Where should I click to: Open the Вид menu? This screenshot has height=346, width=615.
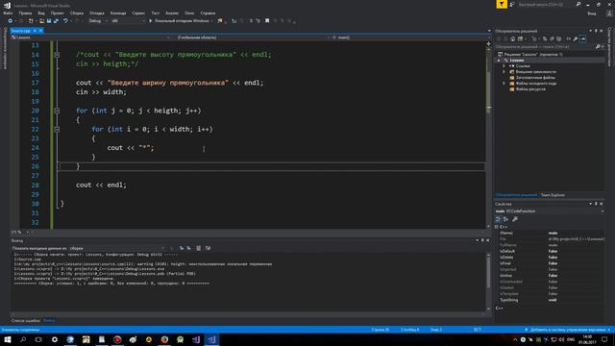coord(41,12)
